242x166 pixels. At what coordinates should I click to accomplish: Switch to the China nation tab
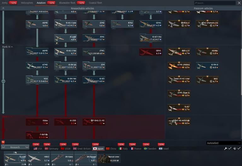[111, 149]
